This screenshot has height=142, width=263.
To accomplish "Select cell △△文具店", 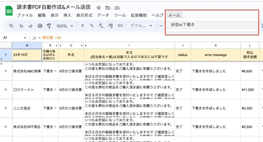I will (x=27, y=108).
